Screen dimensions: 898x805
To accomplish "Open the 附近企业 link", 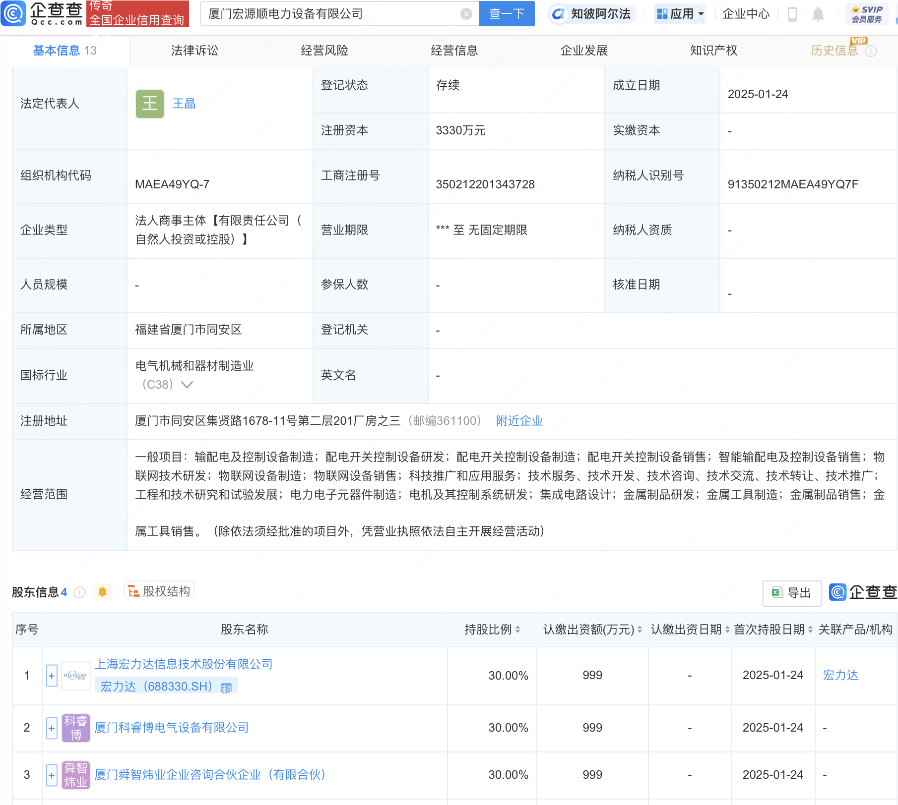I will pyautogui.click(x=518, y=421).
